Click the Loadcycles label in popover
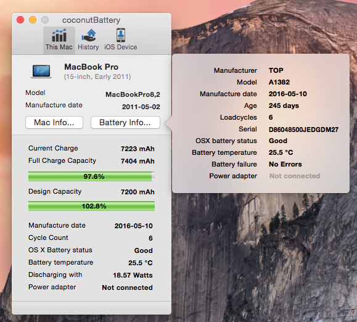Viewport: 357px width, 322px height. click(x=239, y=117)
